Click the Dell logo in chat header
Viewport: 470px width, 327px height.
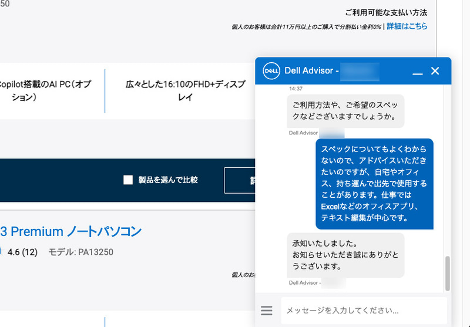271,71
